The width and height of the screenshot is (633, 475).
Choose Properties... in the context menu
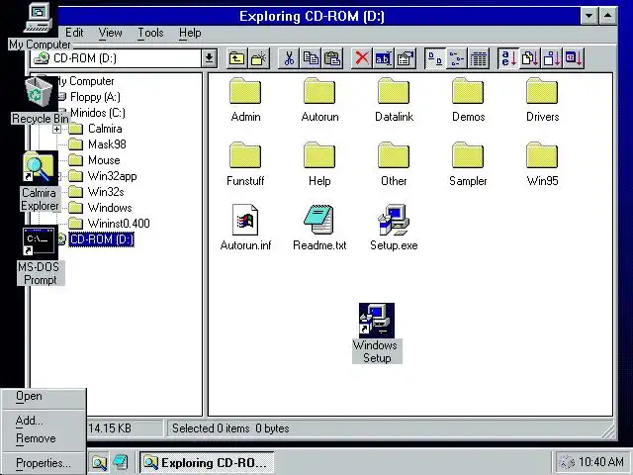point(44,463)
